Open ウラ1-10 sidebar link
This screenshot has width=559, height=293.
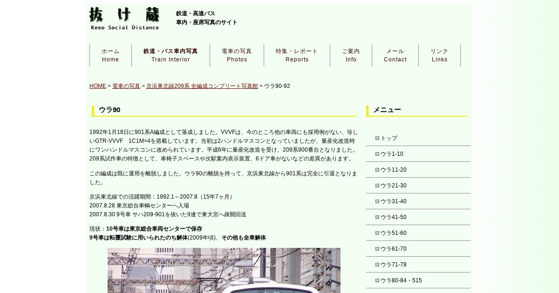coord(418,154)
